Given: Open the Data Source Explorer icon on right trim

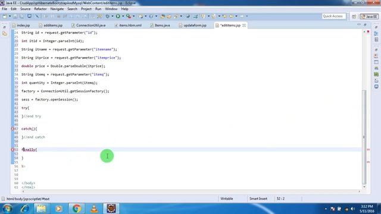Looking at the screenshot, I should [x=376, y=74].
